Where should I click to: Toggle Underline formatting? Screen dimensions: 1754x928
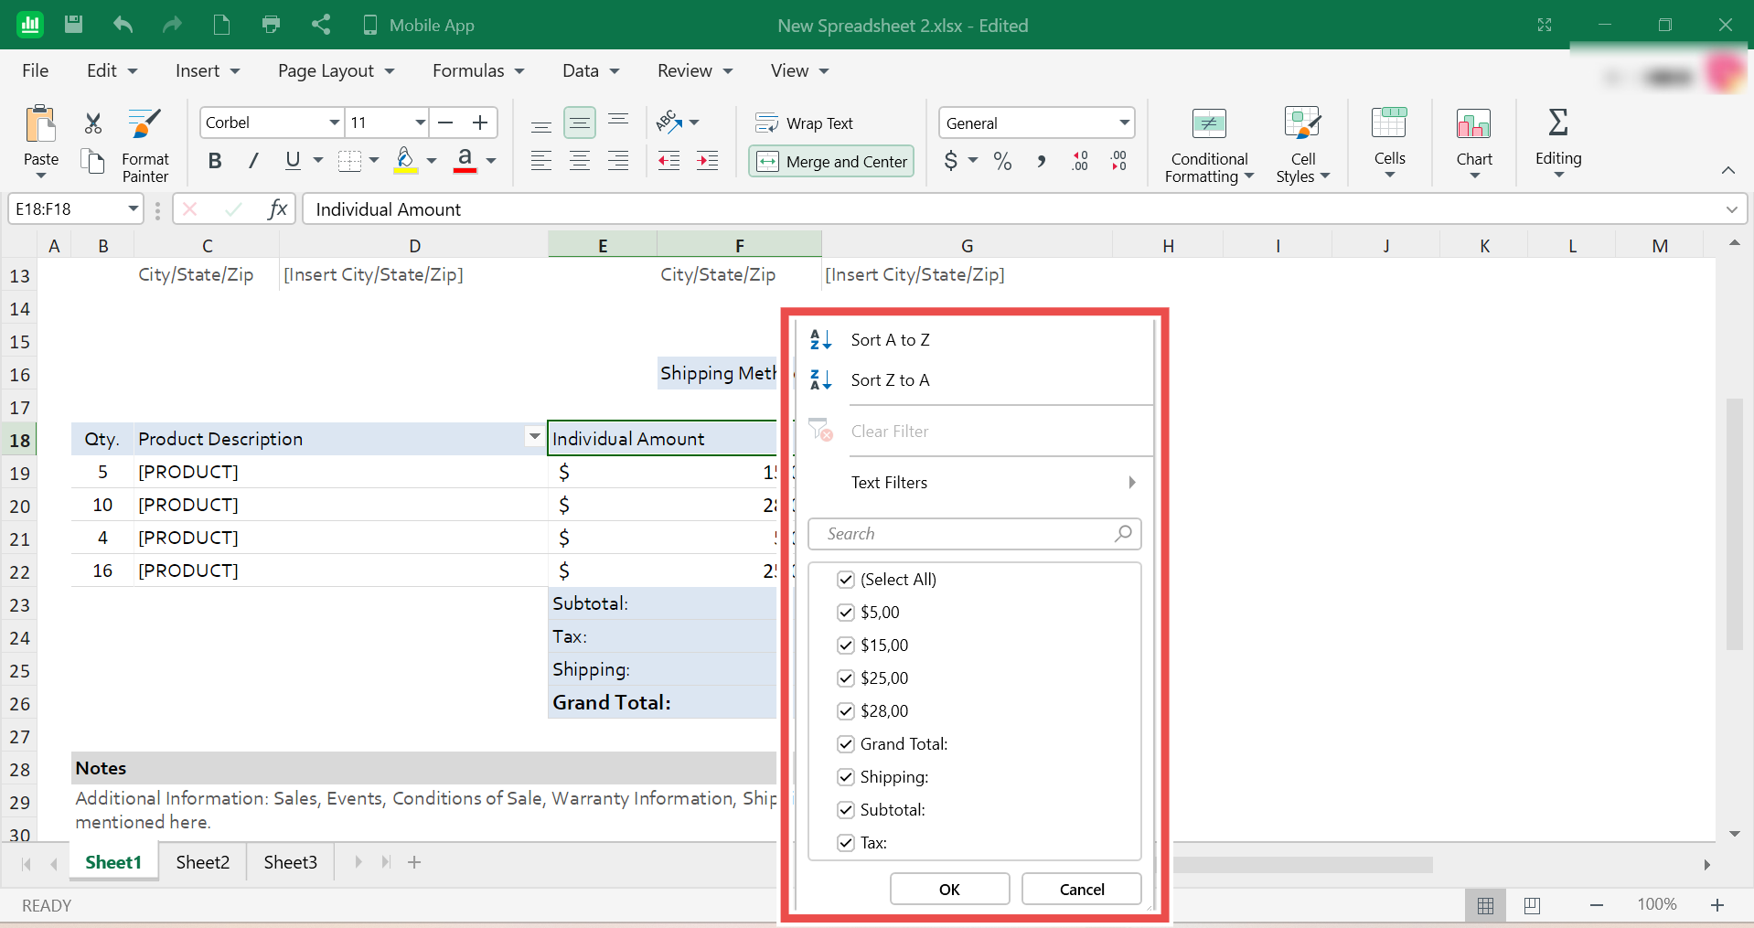coord(293,161)
